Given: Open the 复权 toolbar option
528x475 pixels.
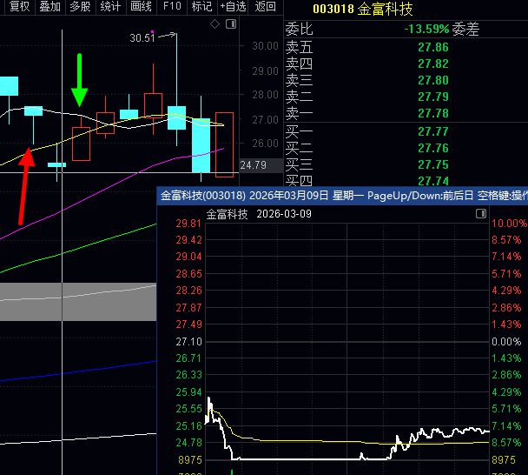Looking at the screenshot, I should tap(19, 6).
